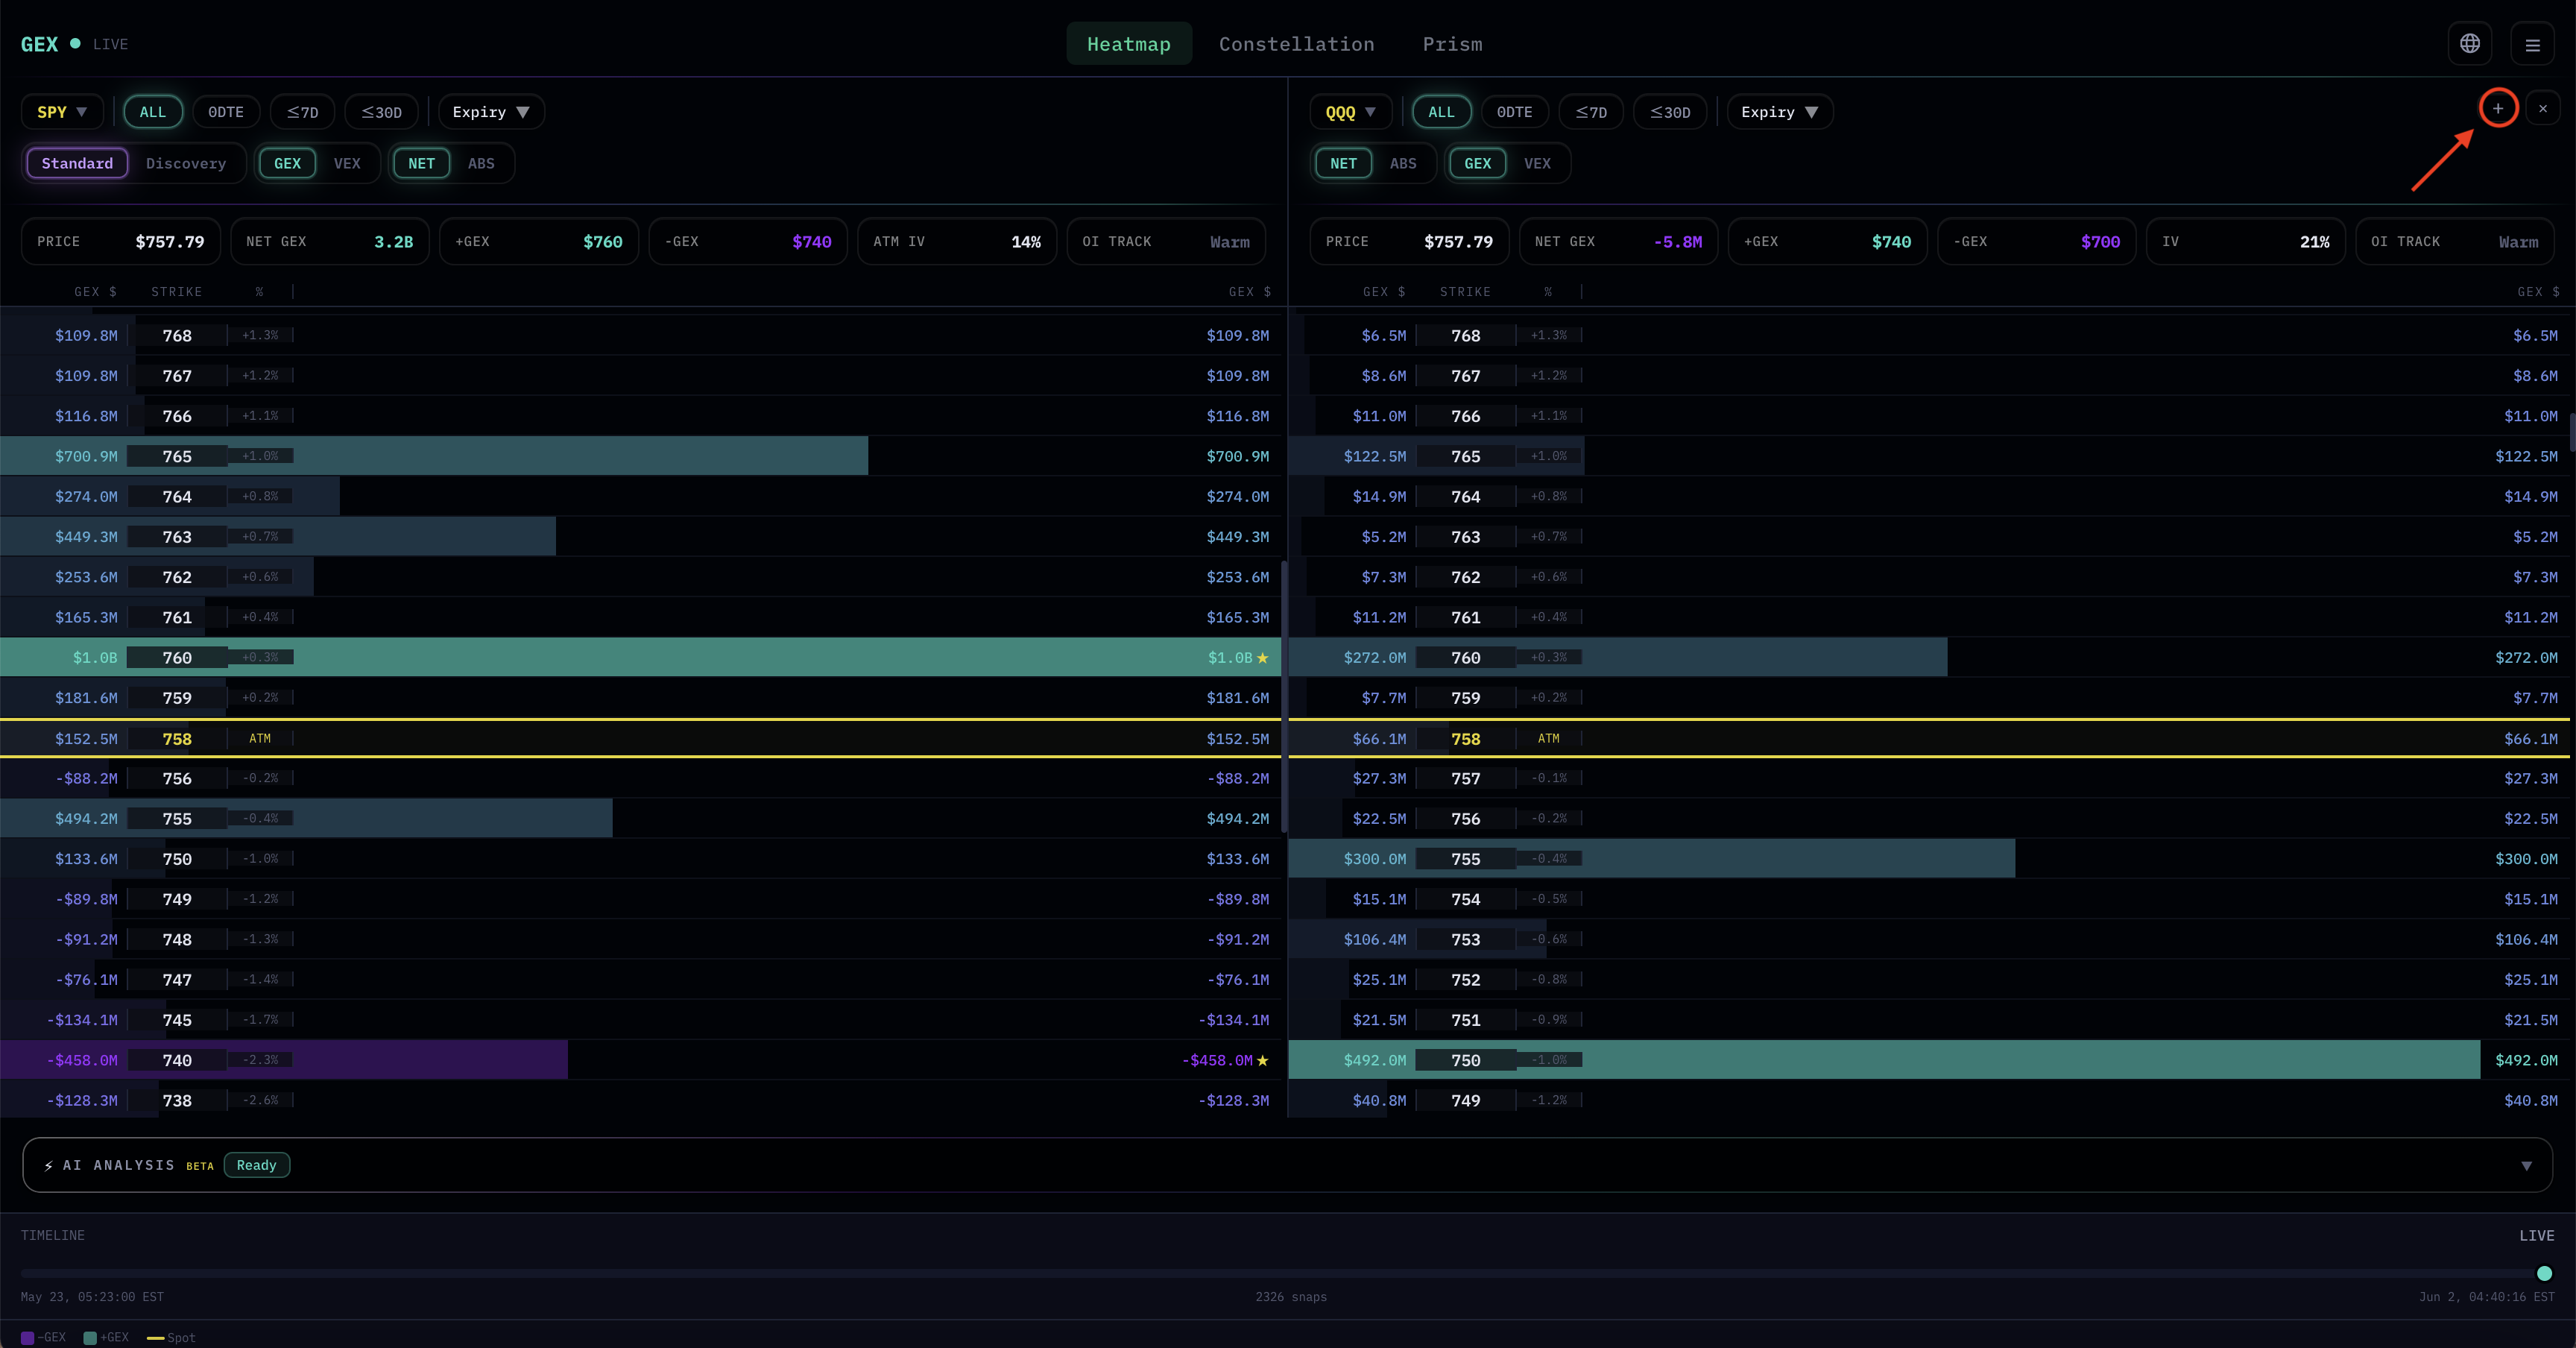Select ABS view in QQQ panel
Screen dimensions: 2576x1348
click(x=1403, y=163)
